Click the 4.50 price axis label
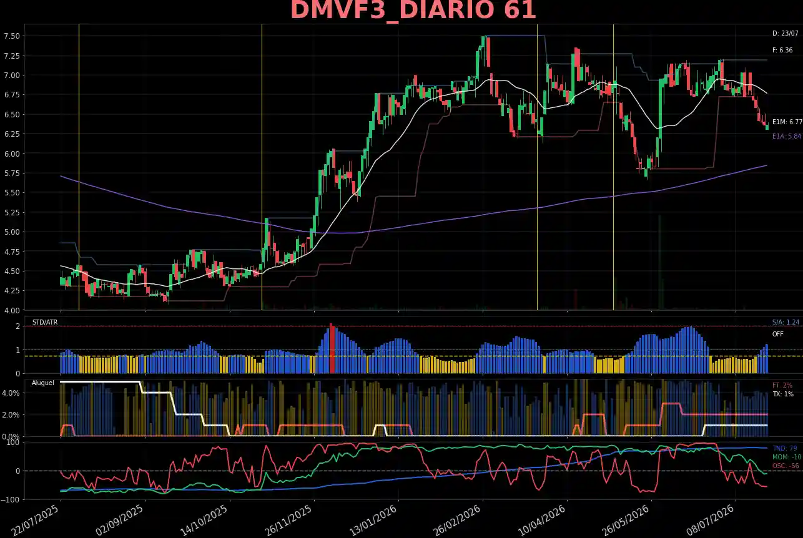803x538 pixels. pyautogui.click(x=12, y=271)
